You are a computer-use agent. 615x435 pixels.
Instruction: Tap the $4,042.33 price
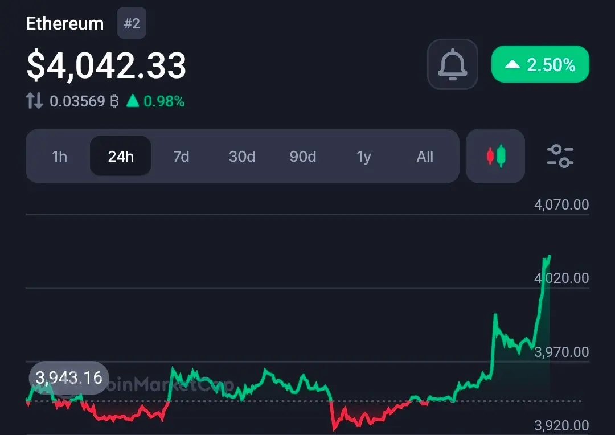pyautogui.click(x=106, y=65)
